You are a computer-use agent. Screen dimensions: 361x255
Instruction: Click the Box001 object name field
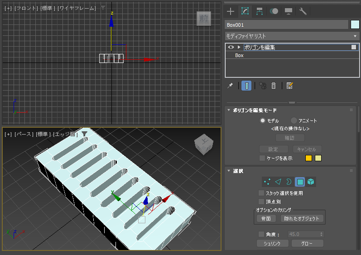(286, 25)
